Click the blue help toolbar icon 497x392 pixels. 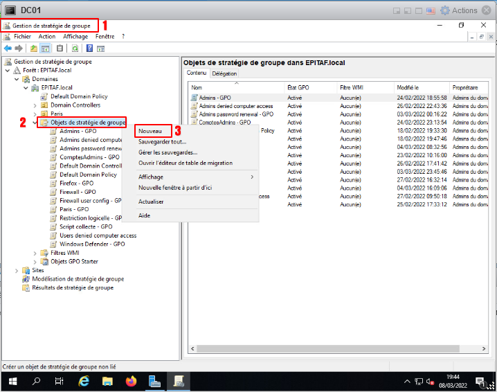(x=89, y=48)
